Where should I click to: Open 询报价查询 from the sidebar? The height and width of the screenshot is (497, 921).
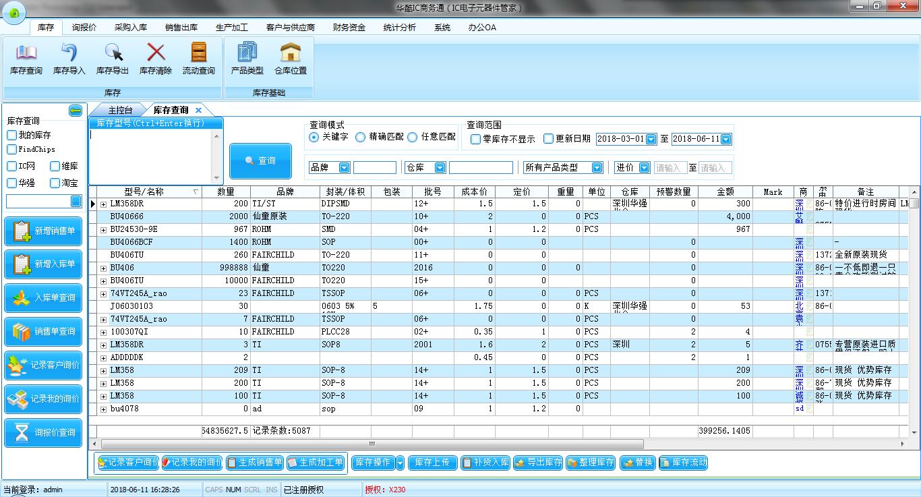point(43,433)
